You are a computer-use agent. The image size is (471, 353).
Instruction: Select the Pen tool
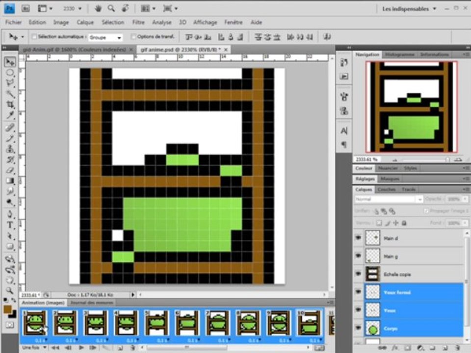pyautogui.click(x=10, y=214)
